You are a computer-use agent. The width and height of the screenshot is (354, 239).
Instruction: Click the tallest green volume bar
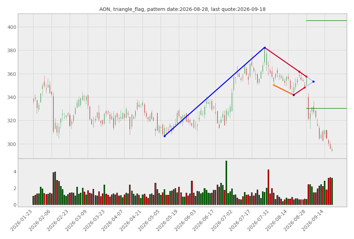pos(226,183)
